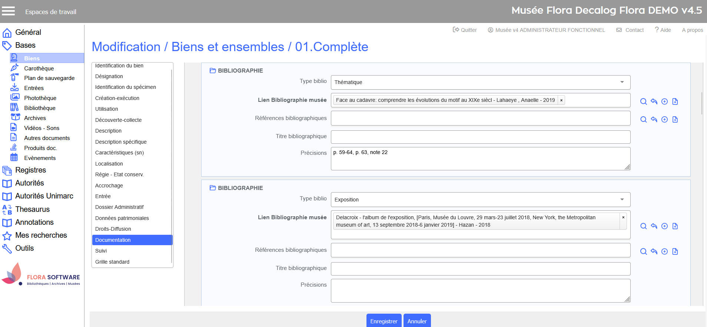Click the plus-circle icon beside first Références bibliographiques

pos(664,120)
